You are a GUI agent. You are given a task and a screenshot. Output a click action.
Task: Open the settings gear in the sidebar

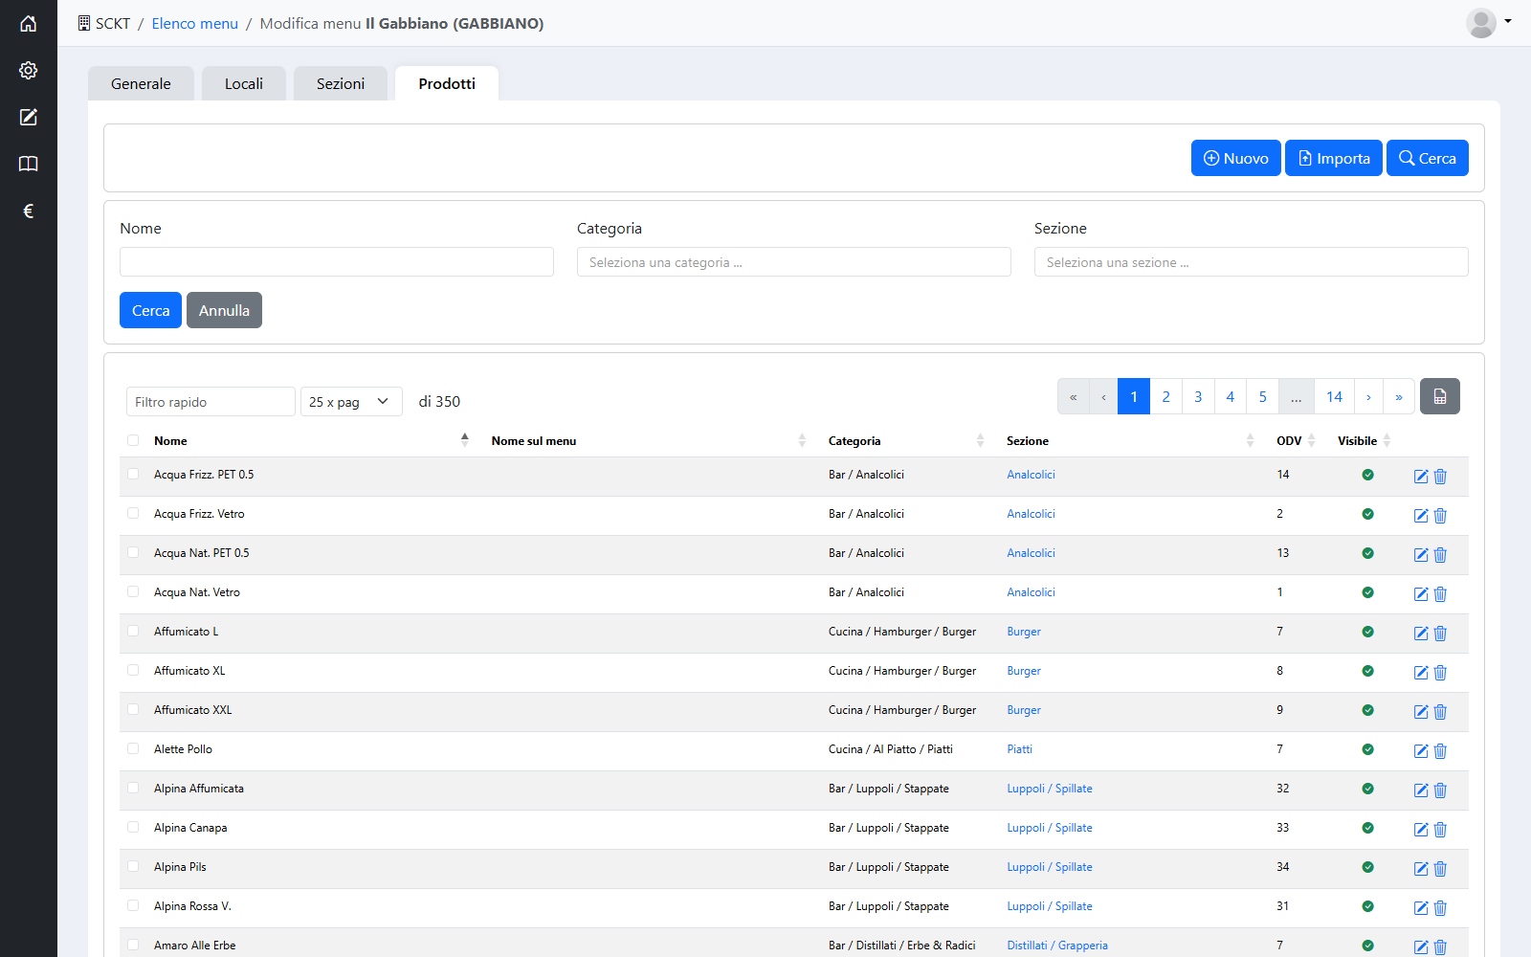click(29, 70)
